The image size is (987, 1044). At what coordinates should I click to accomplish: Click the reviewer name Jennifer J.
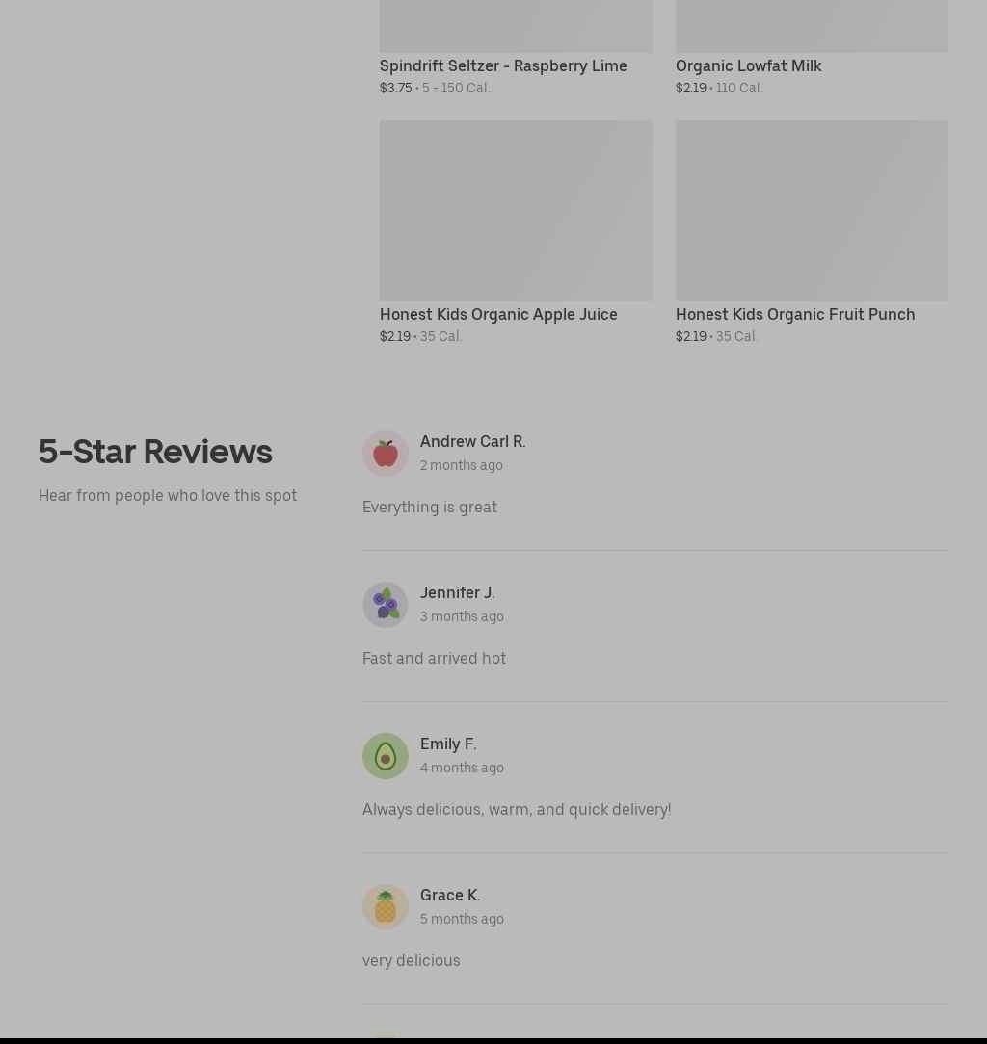click(457, 592)
